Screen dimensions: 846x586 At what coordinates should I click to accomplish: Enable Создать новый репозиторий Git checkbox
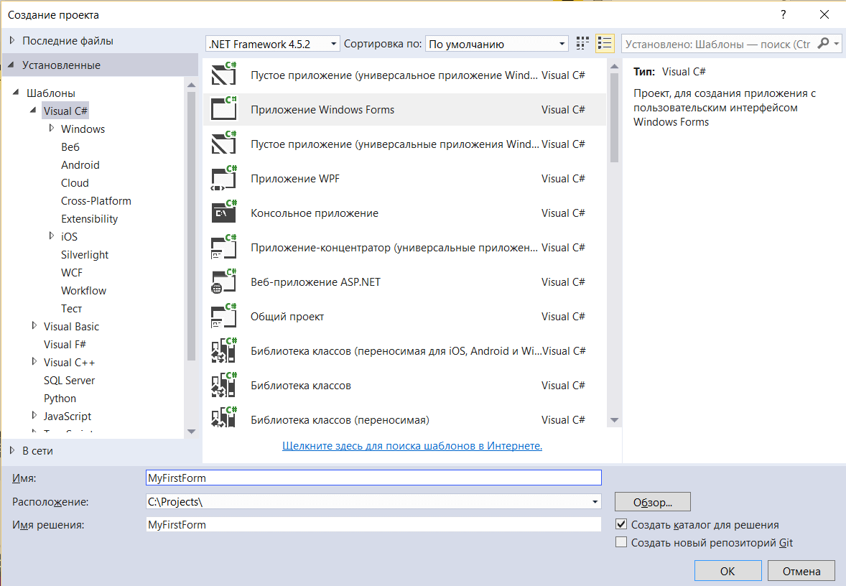pyautogui.click(x=621, y=541)
